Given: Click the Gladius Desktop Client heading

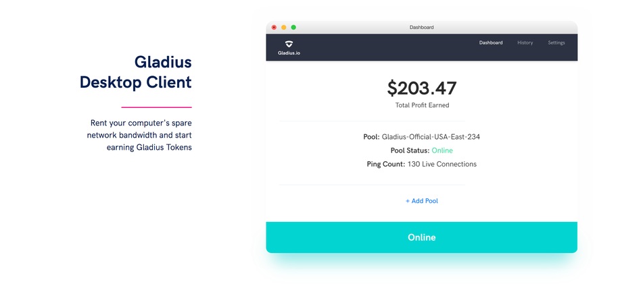Looking at the screenshot, I should (136, 72).
